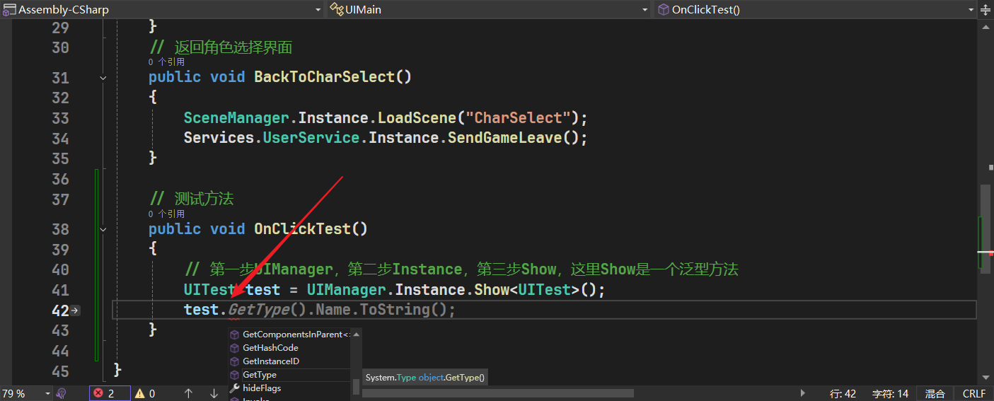The width and height of the screenshot is (994, 401).
Task: Click the split editor icon at top right
Action: pyautogui.click(x=986, y=10)
